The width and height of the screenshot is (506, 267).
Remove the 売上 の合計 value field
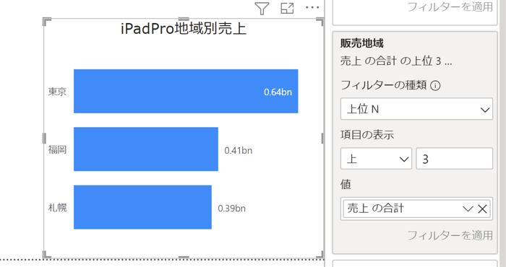click(x=482, y=209)
